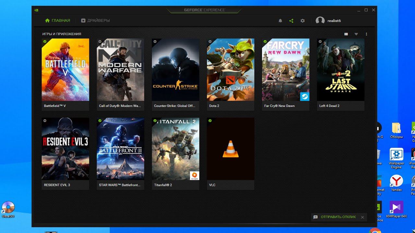Select the VLC cone tile image
The width and height of the screenshot is (415, 233).
231,149
